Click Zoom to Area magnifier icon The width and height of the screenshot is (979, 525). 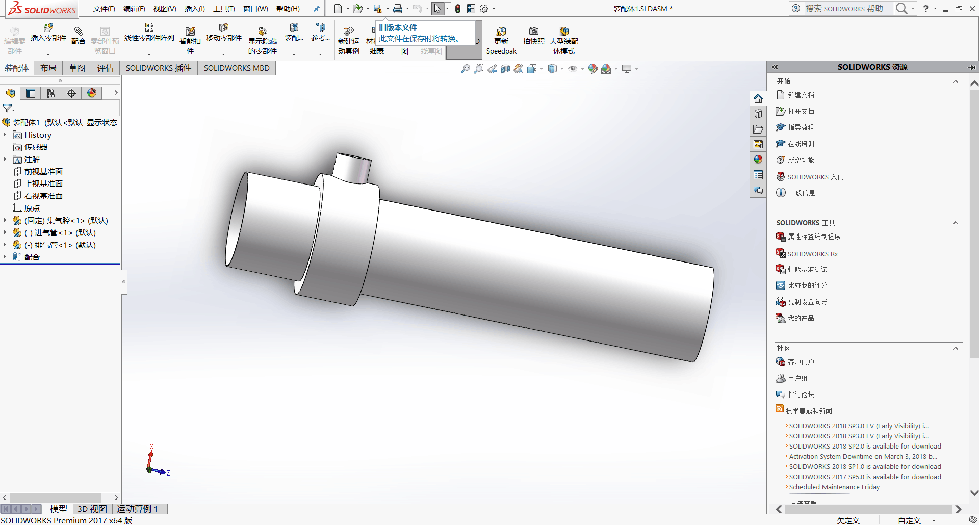478,69
